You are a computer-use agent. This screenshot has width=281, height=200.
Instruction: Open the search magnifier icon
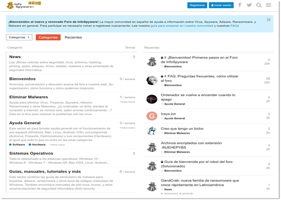coord(259,5)
